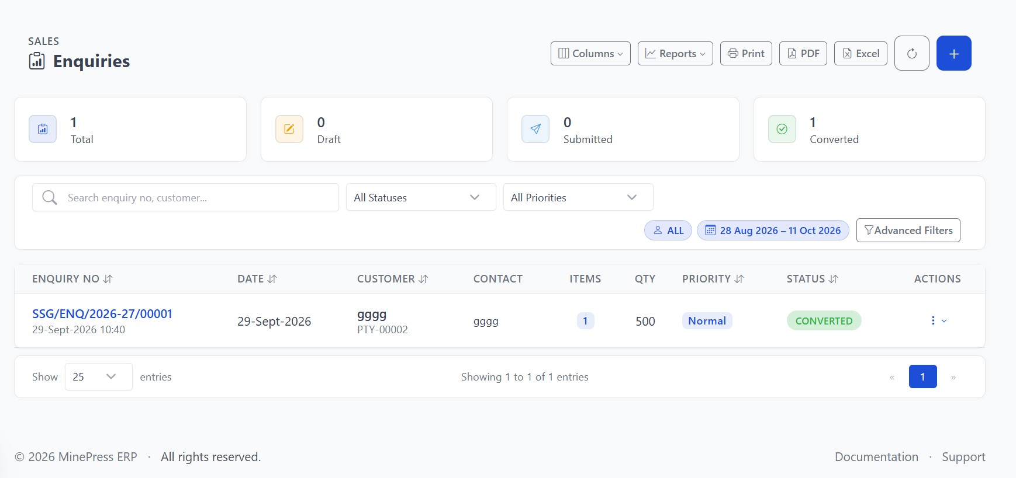Screen dimensions: 1016x478
Task: Click the date cell 29-Sept-2026
Action: (274, 321)
